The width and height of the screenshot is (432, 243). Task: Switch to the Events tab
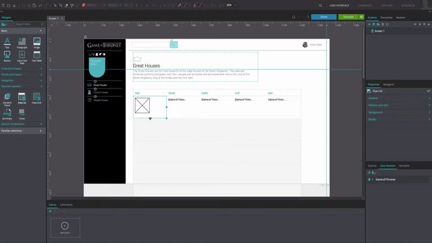coord(53,205)
